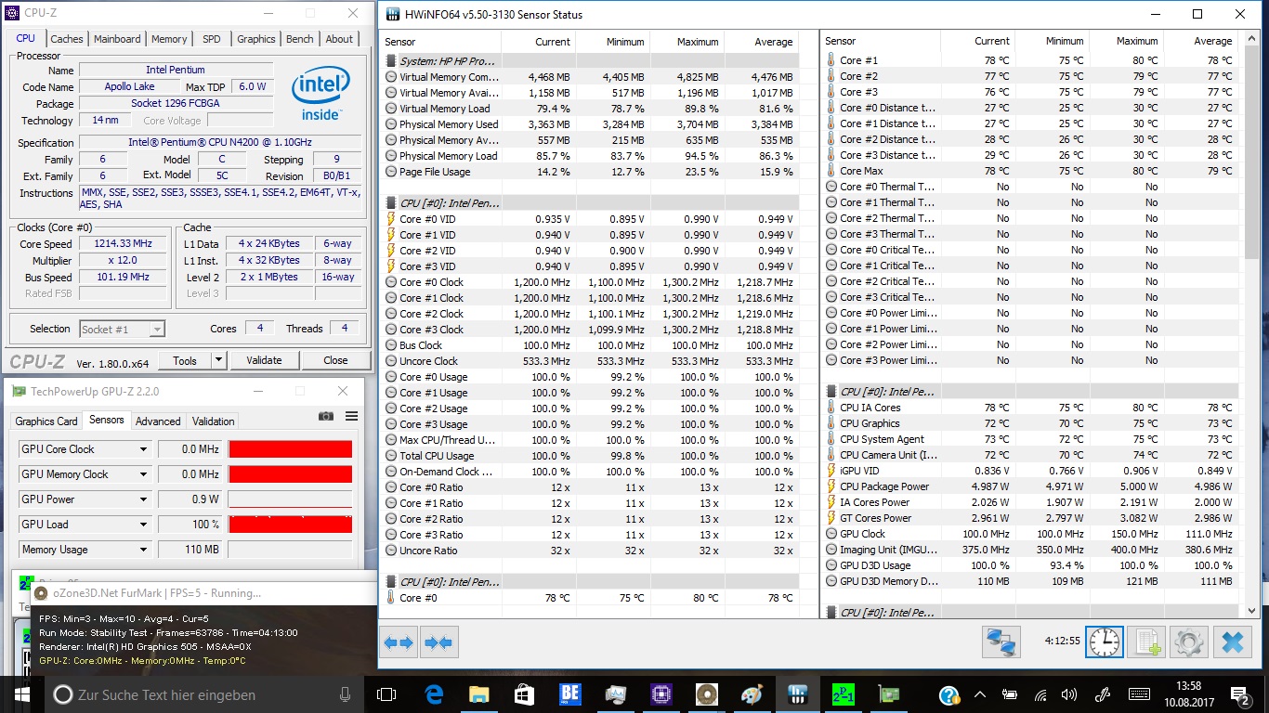The height and width of the screenshot is (713, 1269).
Task: Open the SPD tab in CPU-Z
Action: 212,39
